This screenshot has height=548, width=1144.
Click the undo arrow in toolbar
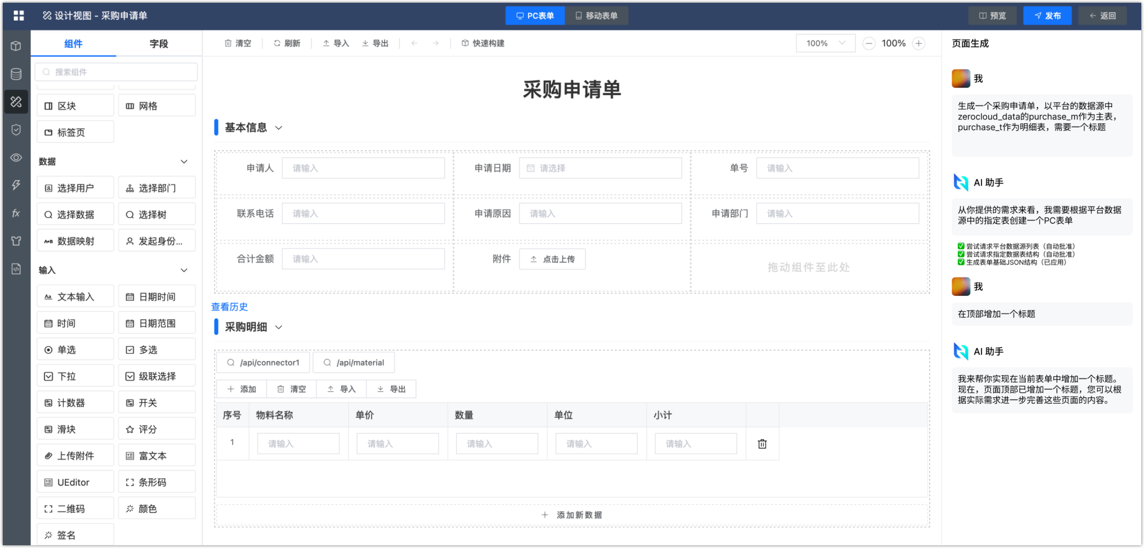pos(414,43)
